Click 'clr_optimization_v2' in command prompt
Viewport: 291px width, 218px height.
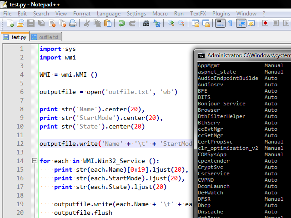(x=228, y=148)
